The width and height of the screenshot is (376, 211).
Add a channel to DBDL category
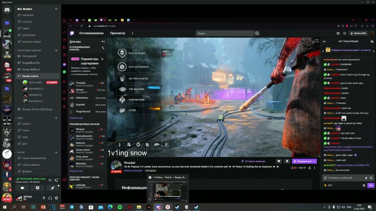click(56, 118)
